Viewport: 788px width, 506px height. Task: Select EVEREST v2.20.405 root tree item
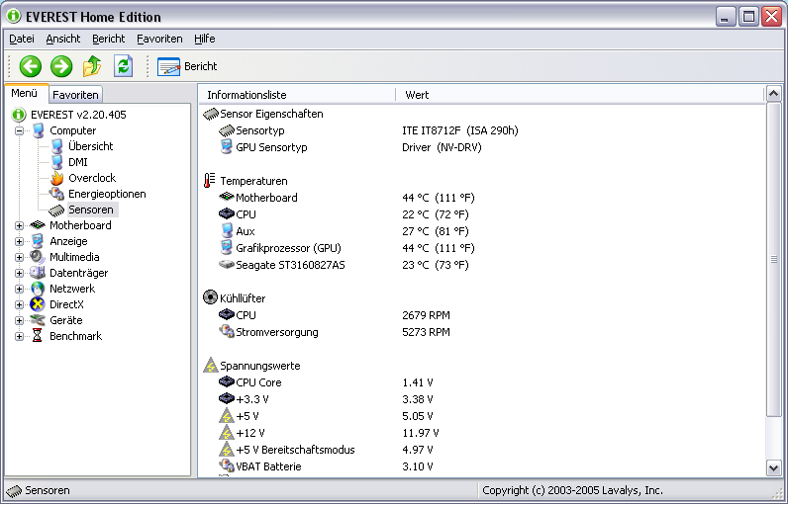point(78,115)
